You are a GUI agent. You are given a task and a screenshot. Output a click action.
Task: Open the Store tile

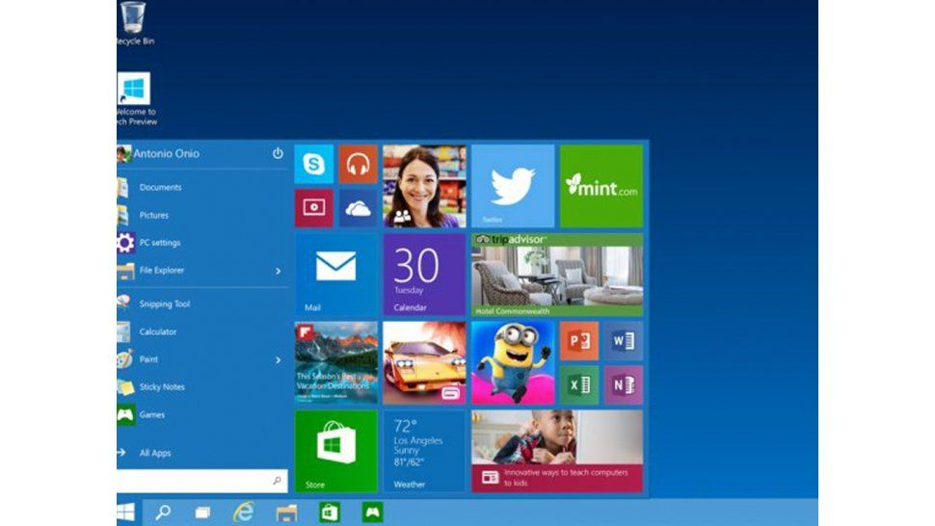pos(335,451)
